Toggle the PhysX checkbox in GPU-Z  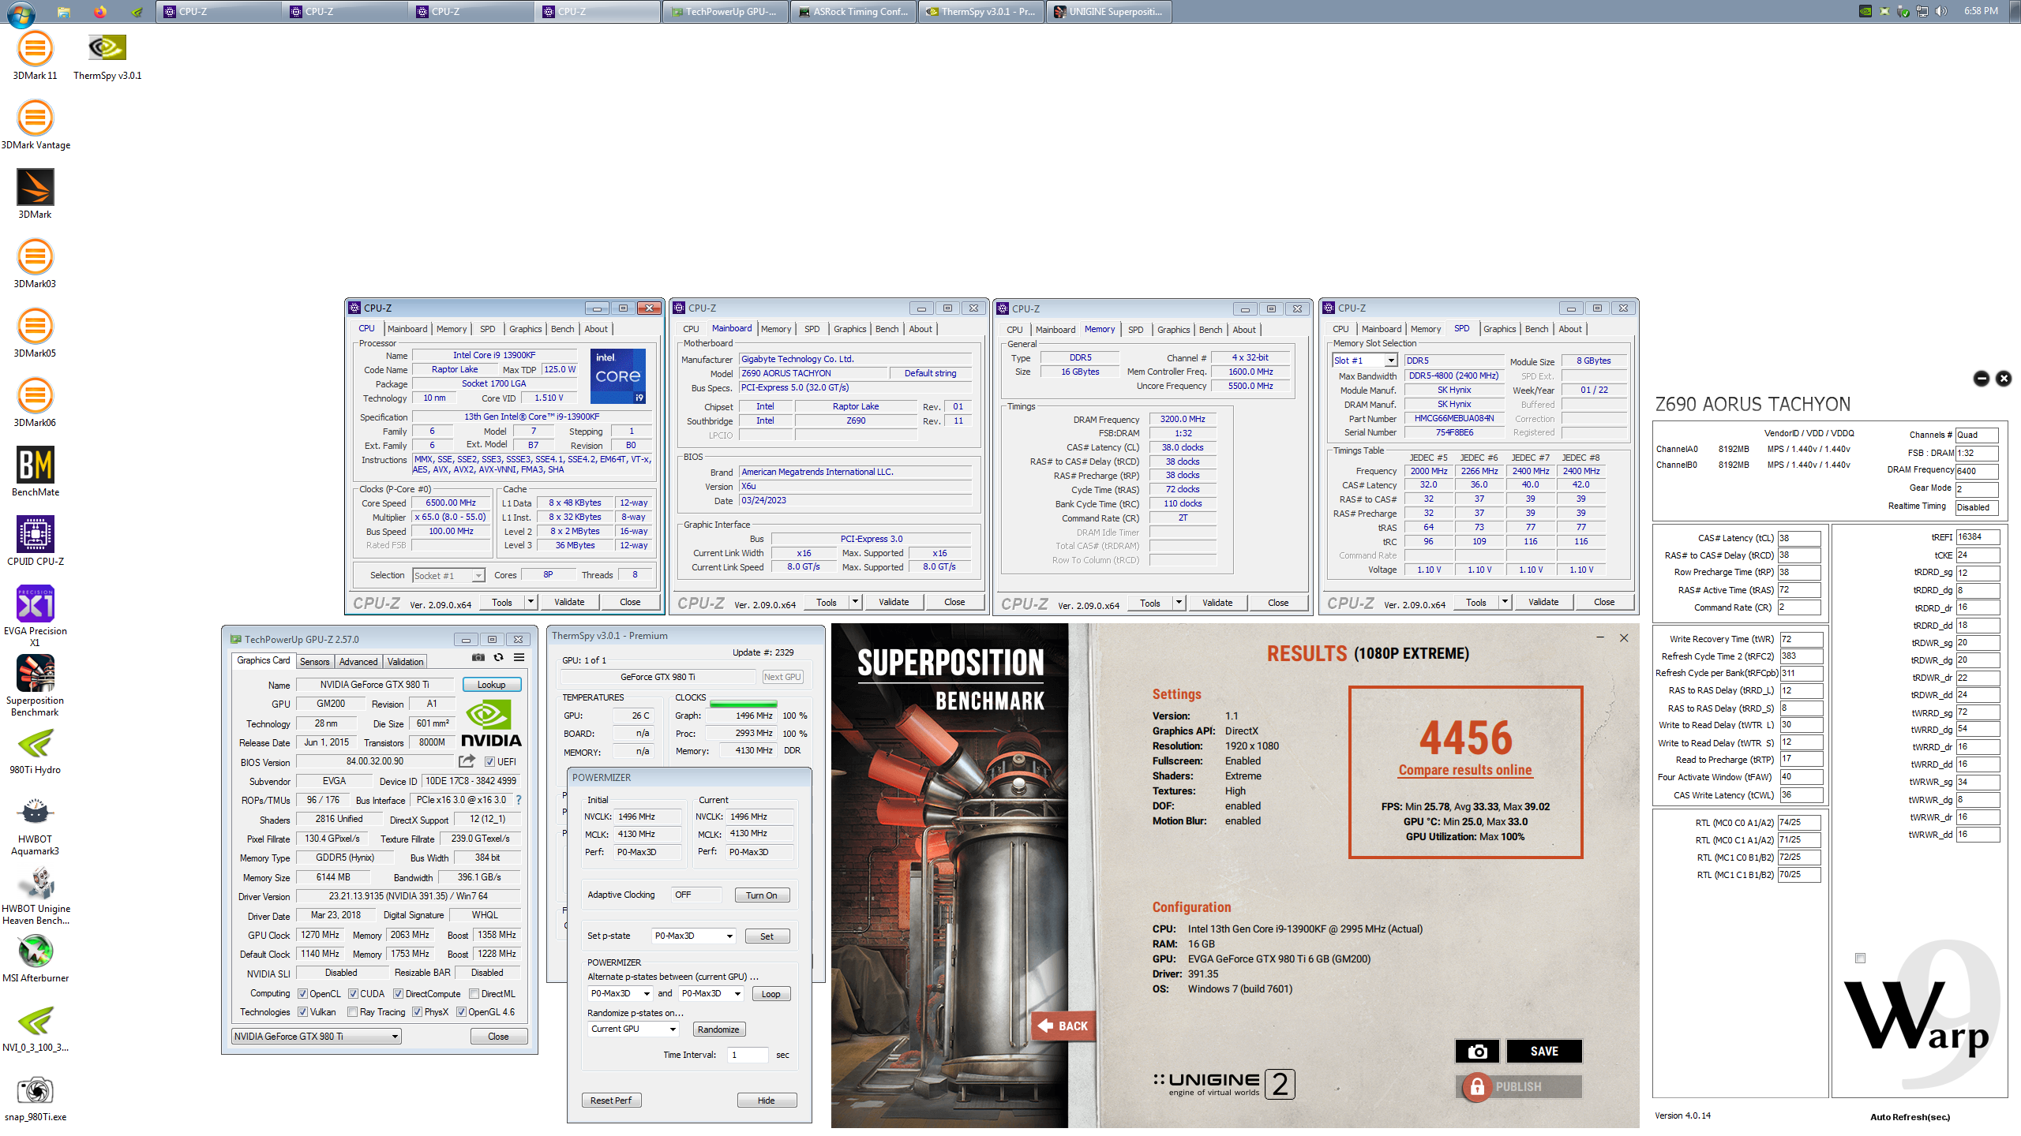417,1012
